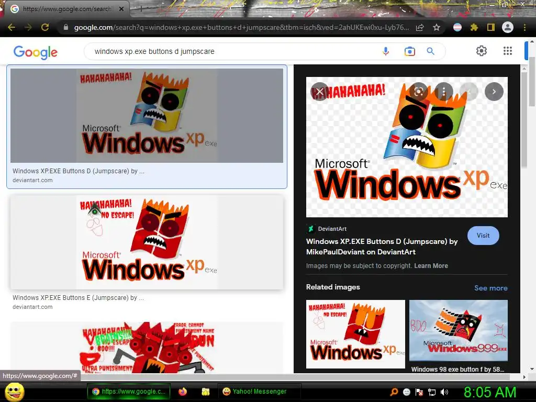Reload the page with the refresh icon
The width and height of the screenshot is (536, 402).
point(45,27)
